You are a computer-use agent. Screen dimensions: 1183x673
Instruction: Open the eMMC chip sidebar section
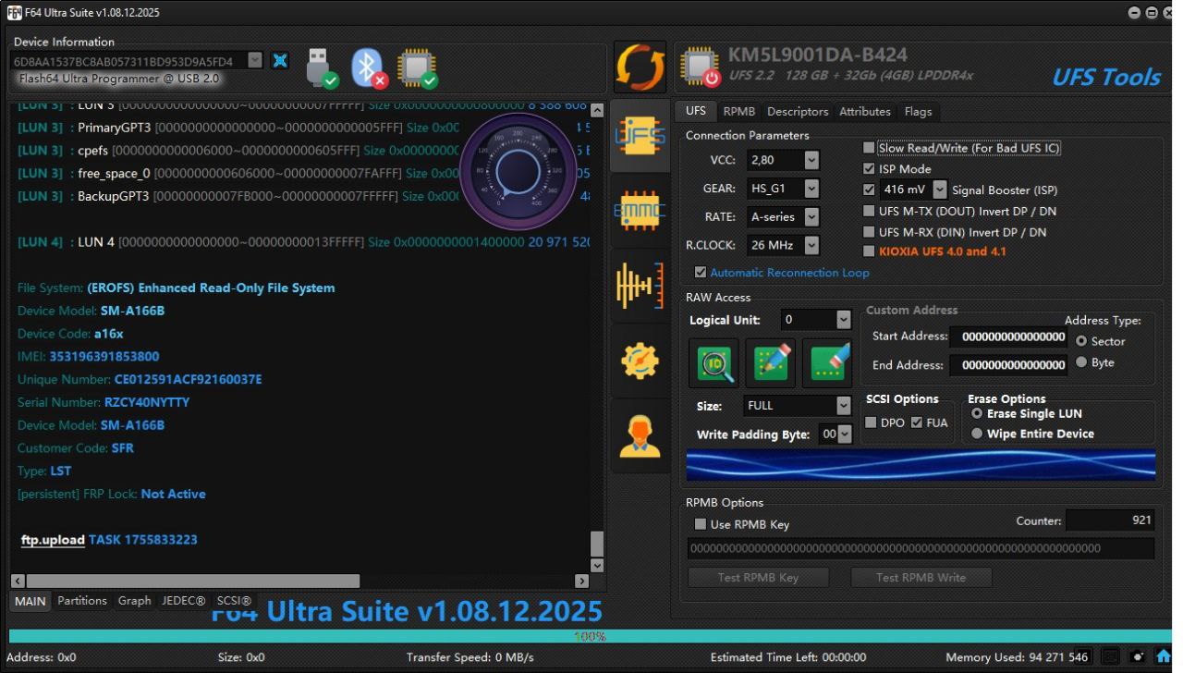[640, 210]
